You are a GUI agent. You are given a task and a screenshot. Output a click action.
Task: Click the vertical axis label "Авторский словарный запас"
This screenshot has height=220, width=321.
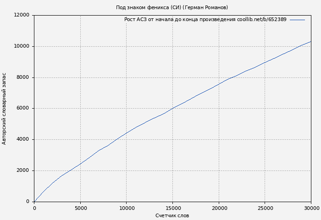click(x=5, y=109)
